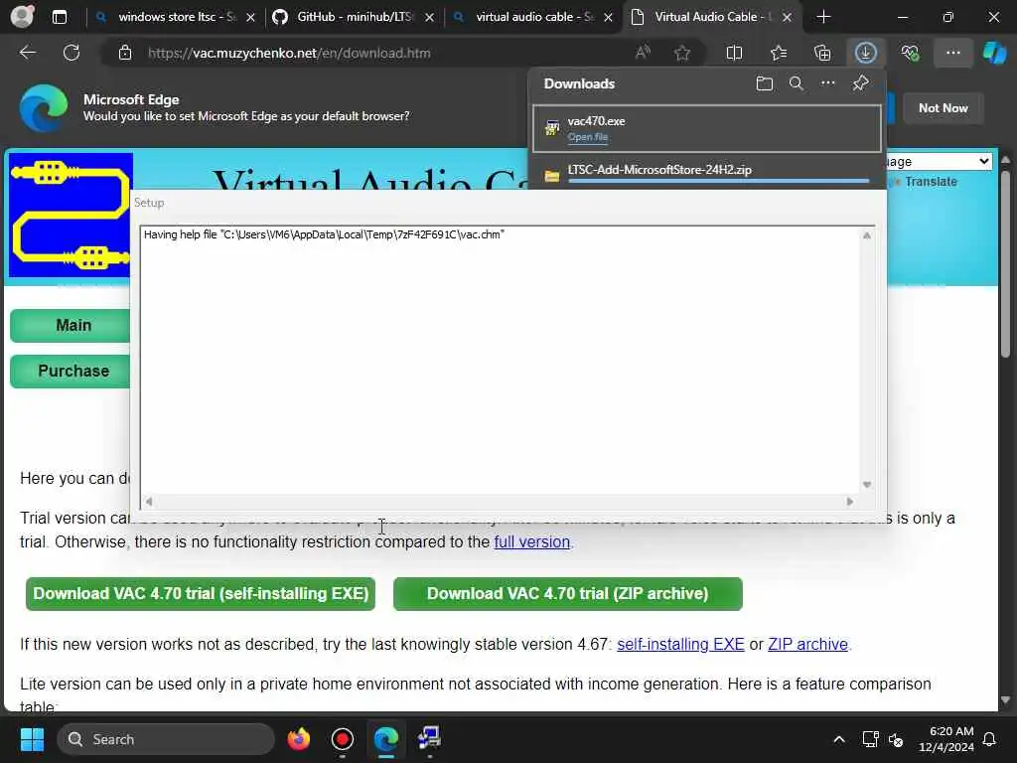Viewport: 1017px width, 763px height.
Task: Click the Main navigation button
Action: pos(71,325)
